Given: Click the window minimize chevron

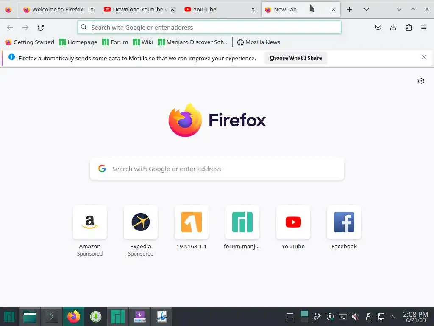Looking at the screenshot, I should (x=398, y=9).
